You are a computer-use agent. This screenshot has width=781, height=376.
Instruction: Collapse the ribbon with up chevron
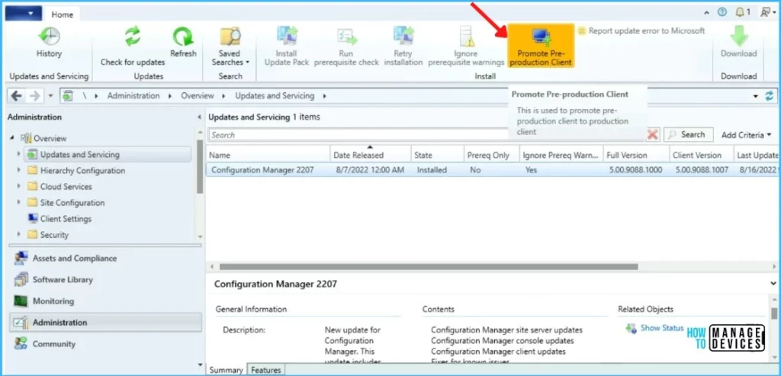(x=707, y=13)
